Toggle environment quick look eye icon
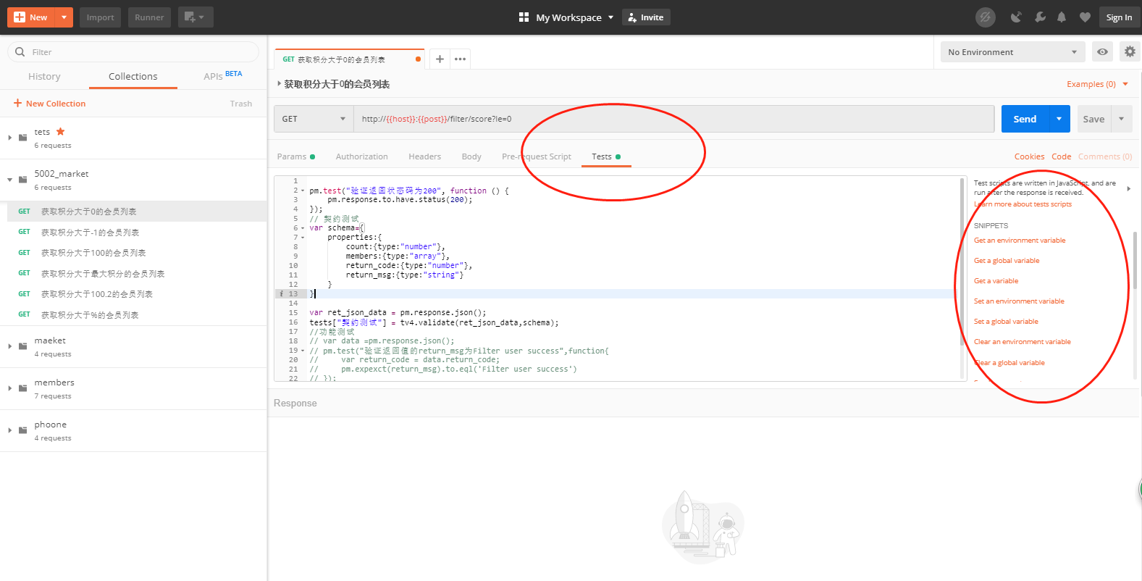This screenshot has height=581, width=1142. pyautogui.click(x=1102, y=52)
